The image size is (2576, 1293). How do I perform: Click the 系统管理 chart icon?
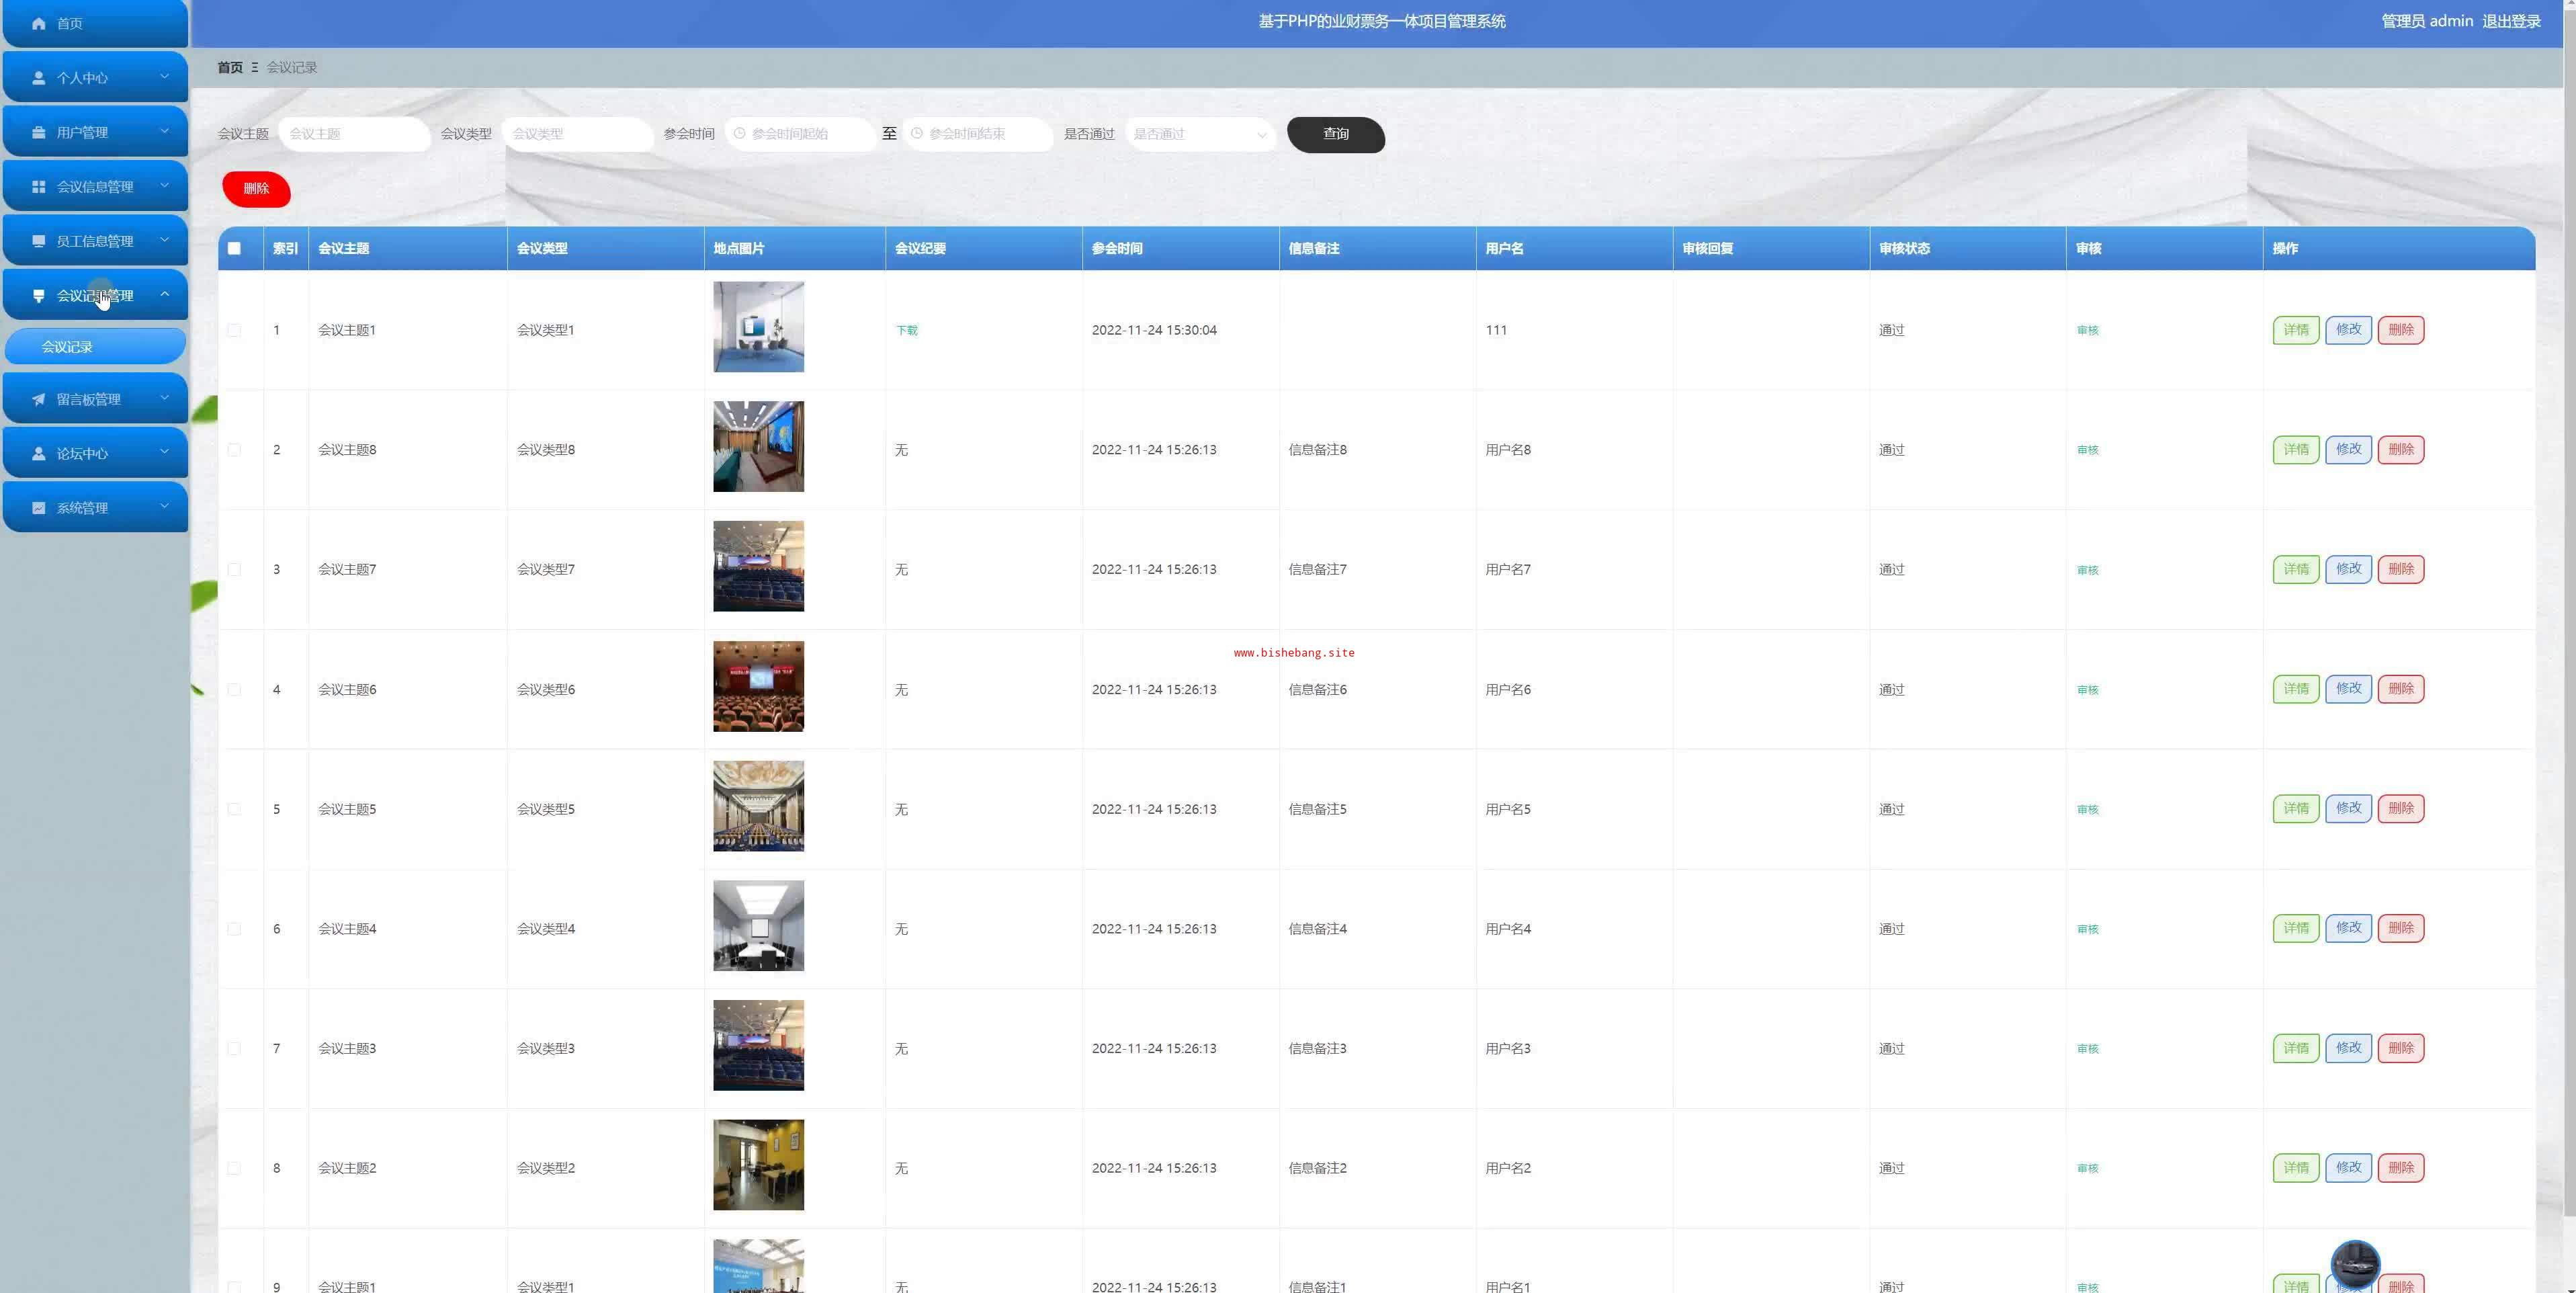[x=39, y=508]
